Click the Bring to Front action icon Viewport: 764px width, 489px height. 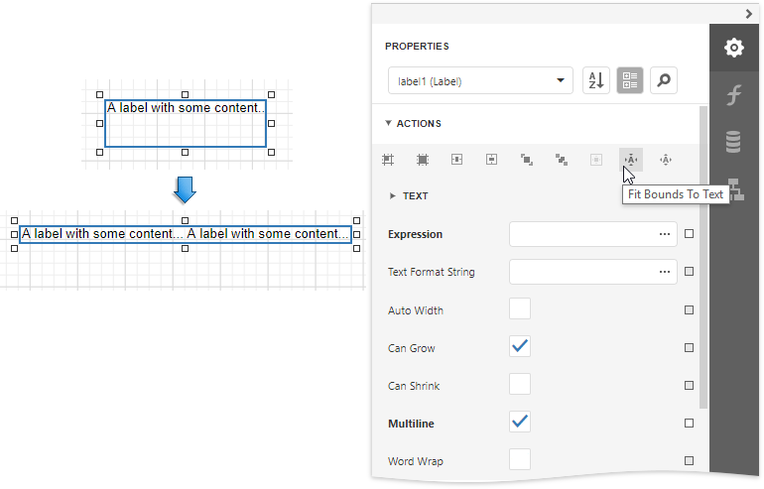pos(527,159)
